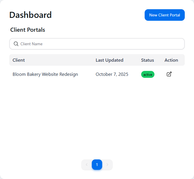
Task: Click the October 7, 2025 date cell
Action: coord(112,74)
